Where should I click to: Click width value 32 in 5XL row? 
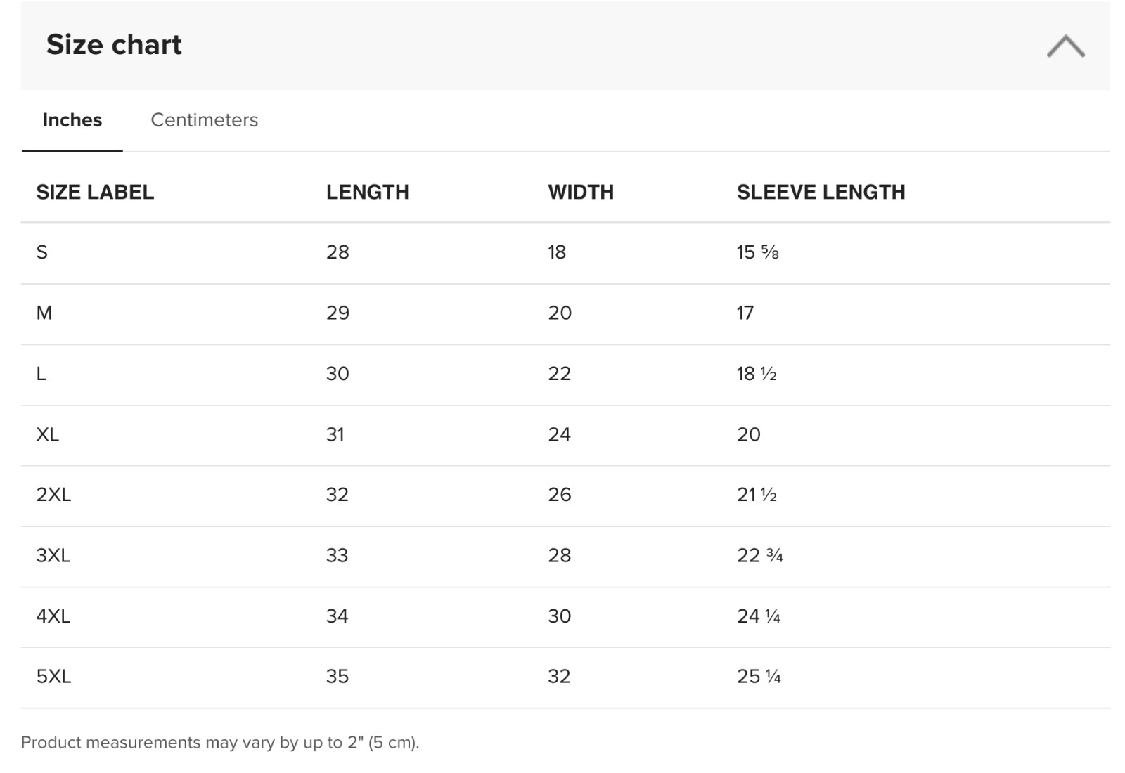(560, 677)
